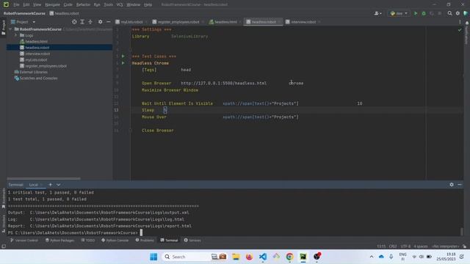Hide the Project panel with minus icon

(108, 22)
